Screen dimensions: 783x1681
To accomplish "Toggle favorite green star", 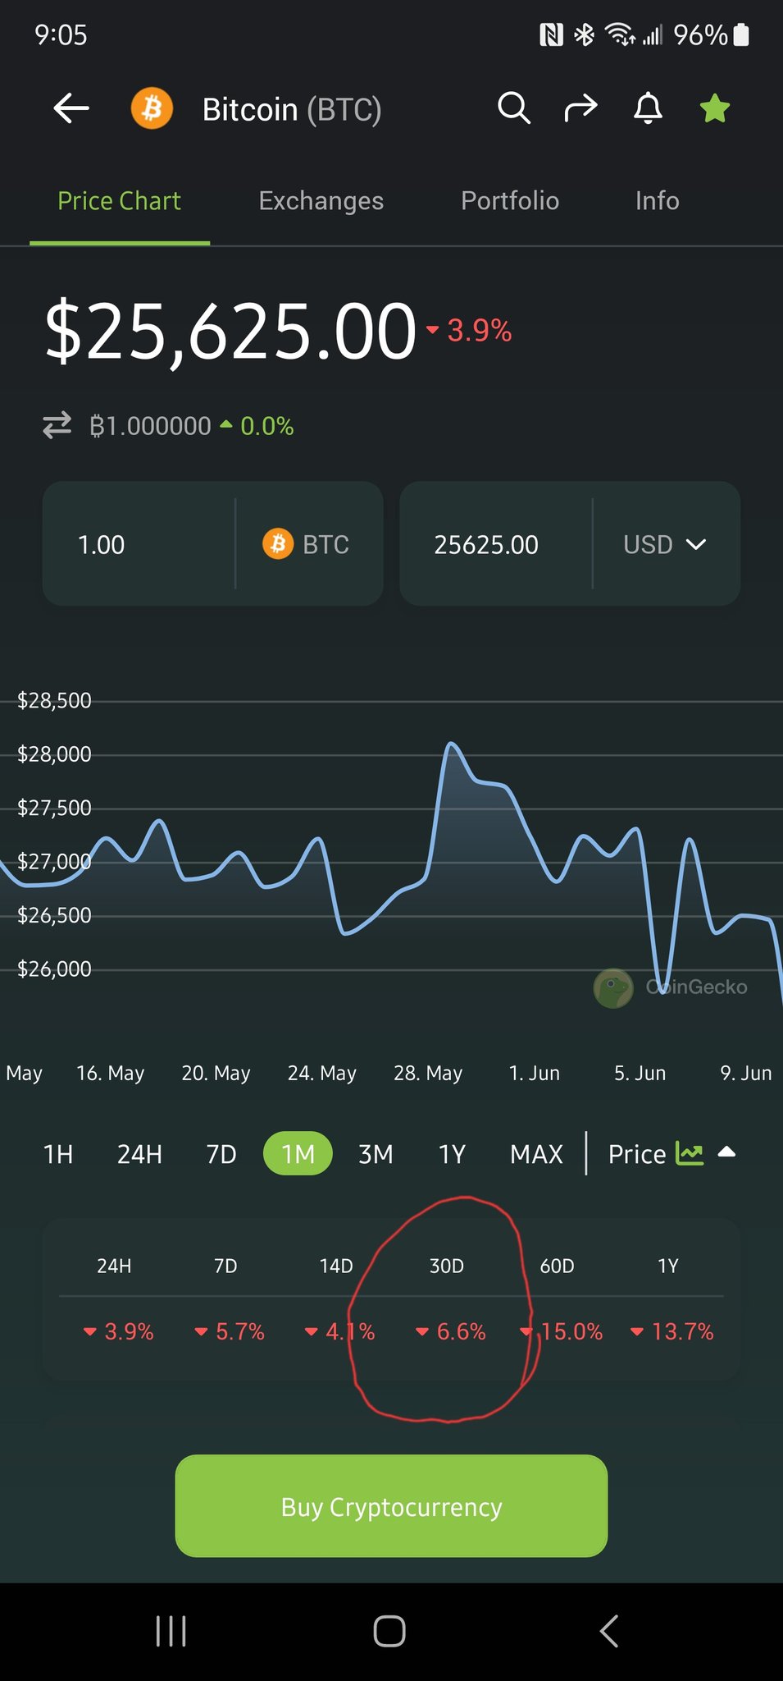I will [715, 108].
